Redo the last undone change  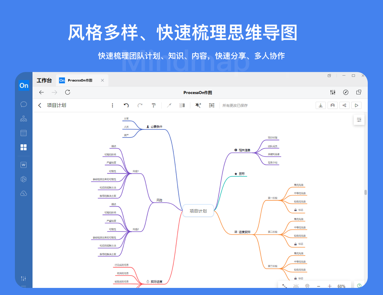140,105
